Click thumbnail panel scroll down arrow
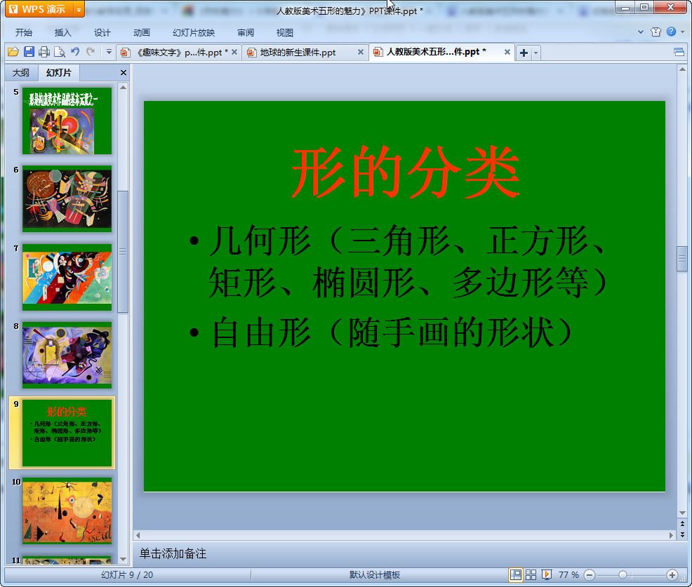 (x=123, y=559)
